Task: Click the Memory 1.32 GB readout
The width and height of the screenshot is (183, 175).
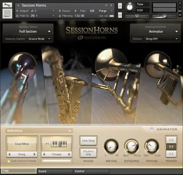Action: [x=72, y=16]
